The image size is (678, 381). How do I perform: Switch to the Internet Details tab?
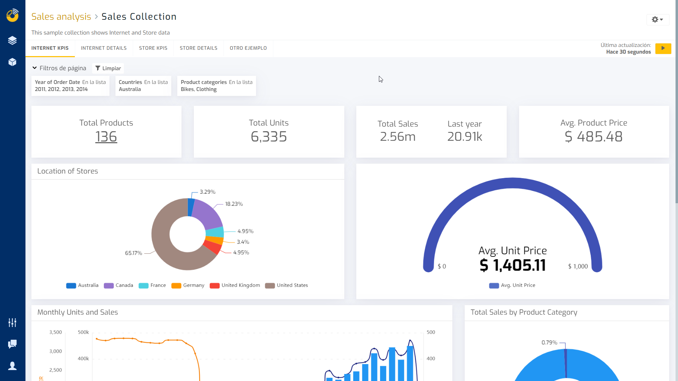tap(104, 48)
